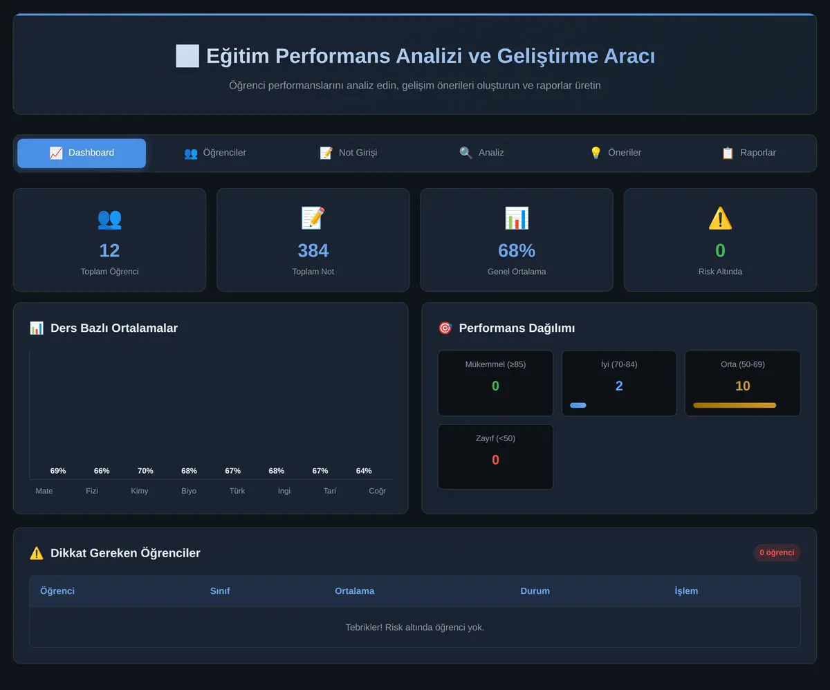Click the lightbulb icon in Öneriler tab
The image size is (830, 690).
(596, 153)
